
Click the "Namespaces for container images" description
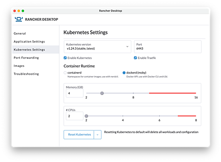[93, 77]
